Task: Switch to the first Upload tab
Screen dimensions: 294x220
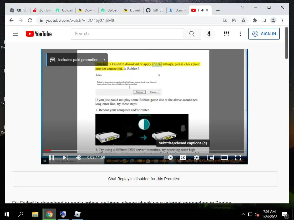Action: point(64,10)
